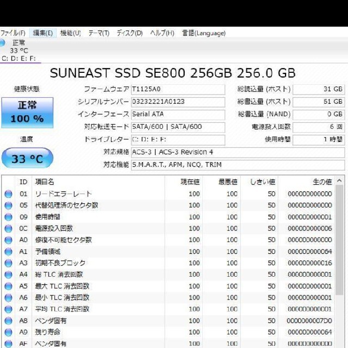Select the 最小 TLC 消去回数 row name
Image resolution: width=348 pixels, height=348 pixels.
[62, 298]
